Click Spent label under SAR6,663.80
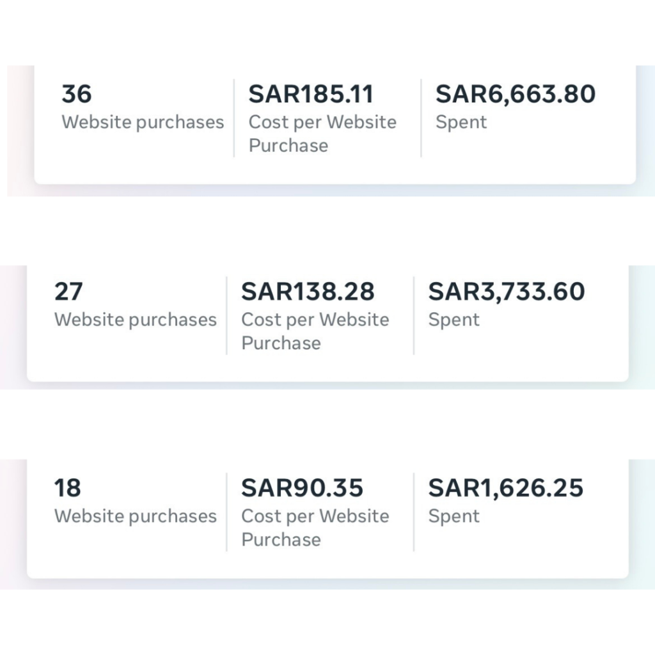This screenshot has width=655, height=655. point(461,123)
